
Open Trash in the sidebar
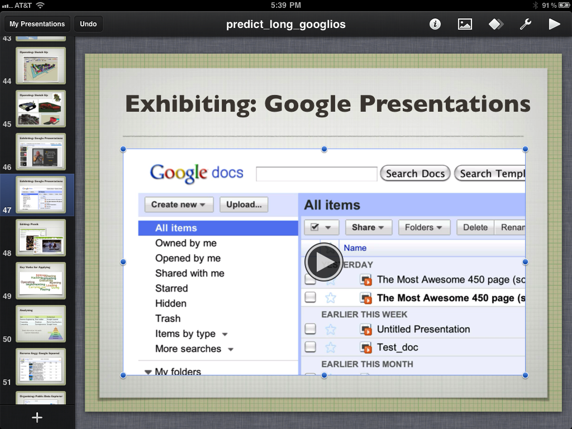[168, 318]
